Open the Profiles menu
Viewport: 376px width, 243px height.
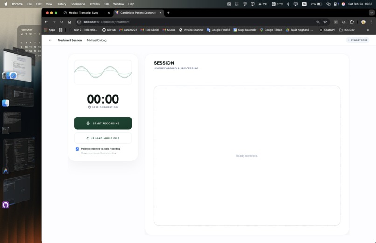(x=95, y=4)
